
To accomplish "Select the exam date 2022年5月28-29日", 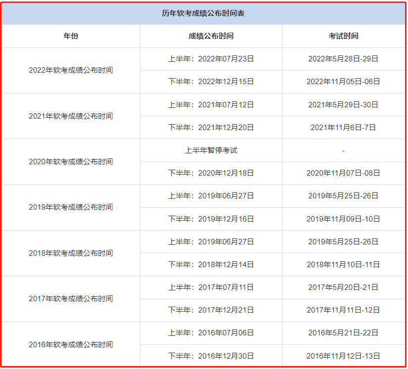I will [x=344, y=59].
